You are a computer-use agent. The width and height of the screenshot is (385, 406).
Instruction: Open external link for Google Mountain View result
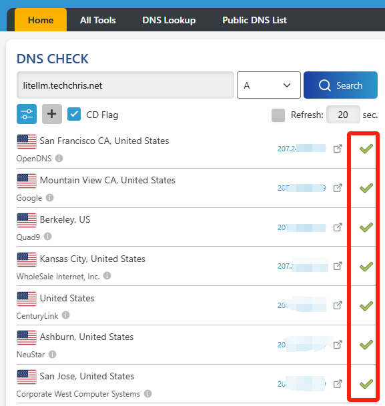tap(338, 188)
